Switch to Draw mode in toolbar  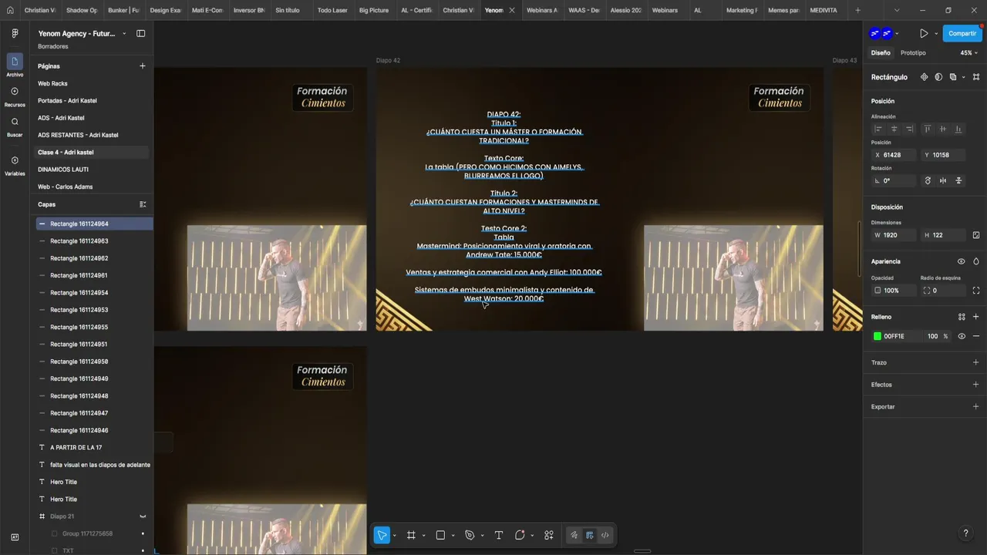click(x=574, y=535)
